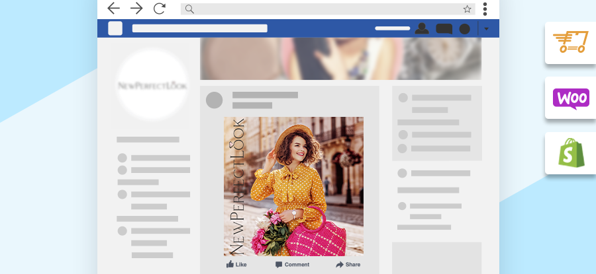Expand the account dropdown arrow
Screen dimensions: 596x274
tap(487, 28)
